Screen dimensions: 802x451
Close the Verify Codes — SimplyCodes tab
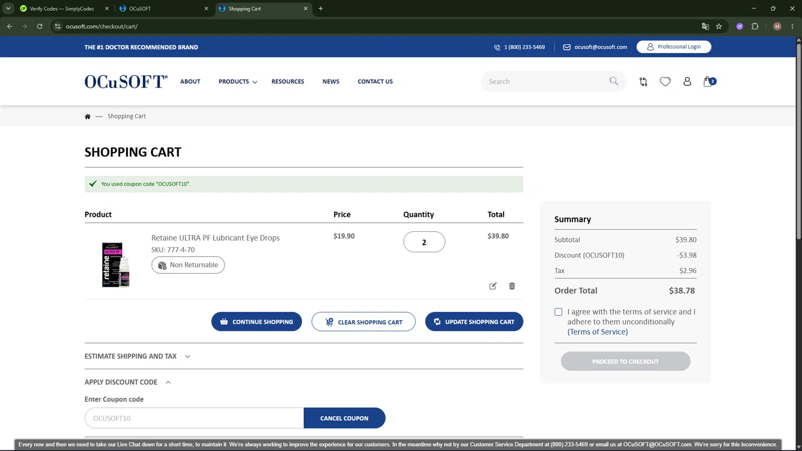click(107, 9)
